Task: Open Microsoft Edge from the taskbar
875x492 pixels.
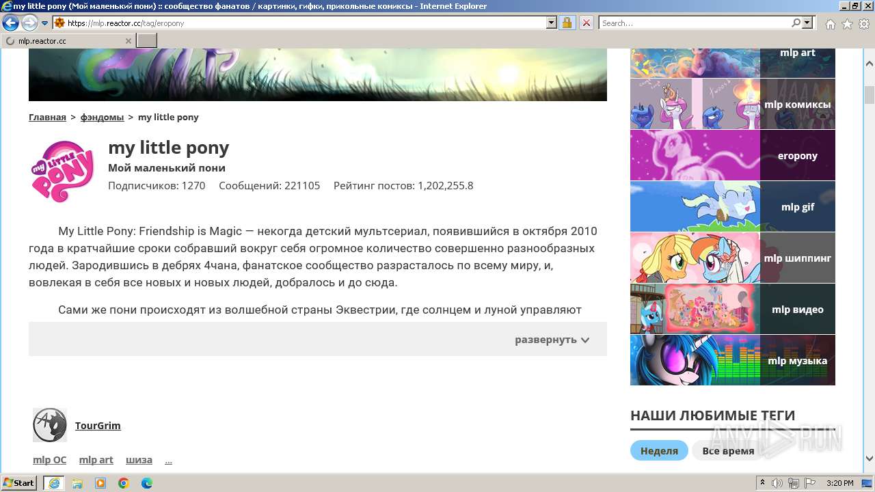Action: 147,482
